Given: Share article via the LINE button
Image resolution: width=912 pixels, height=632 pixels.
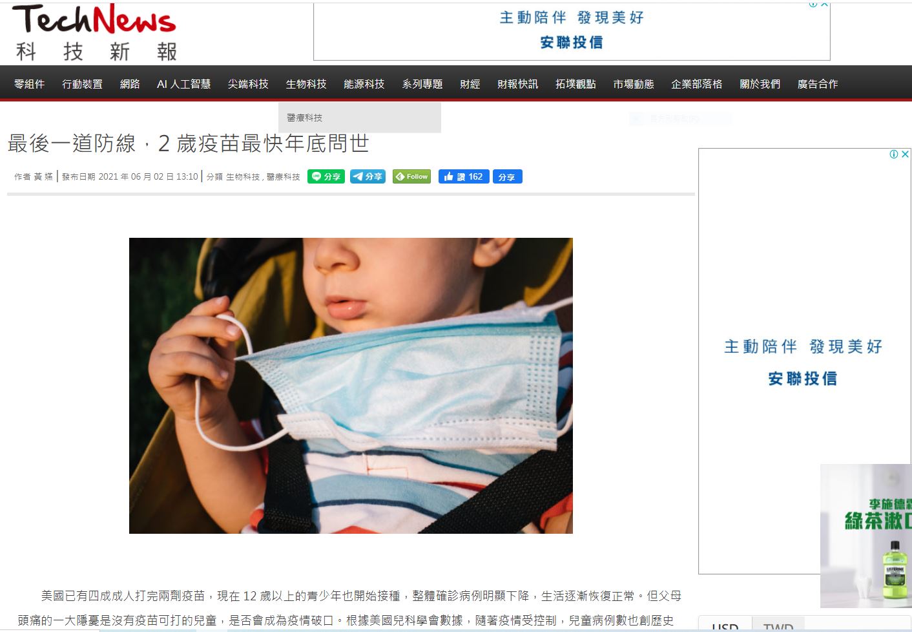Looking at the screenshot, I should pos(326,176).
